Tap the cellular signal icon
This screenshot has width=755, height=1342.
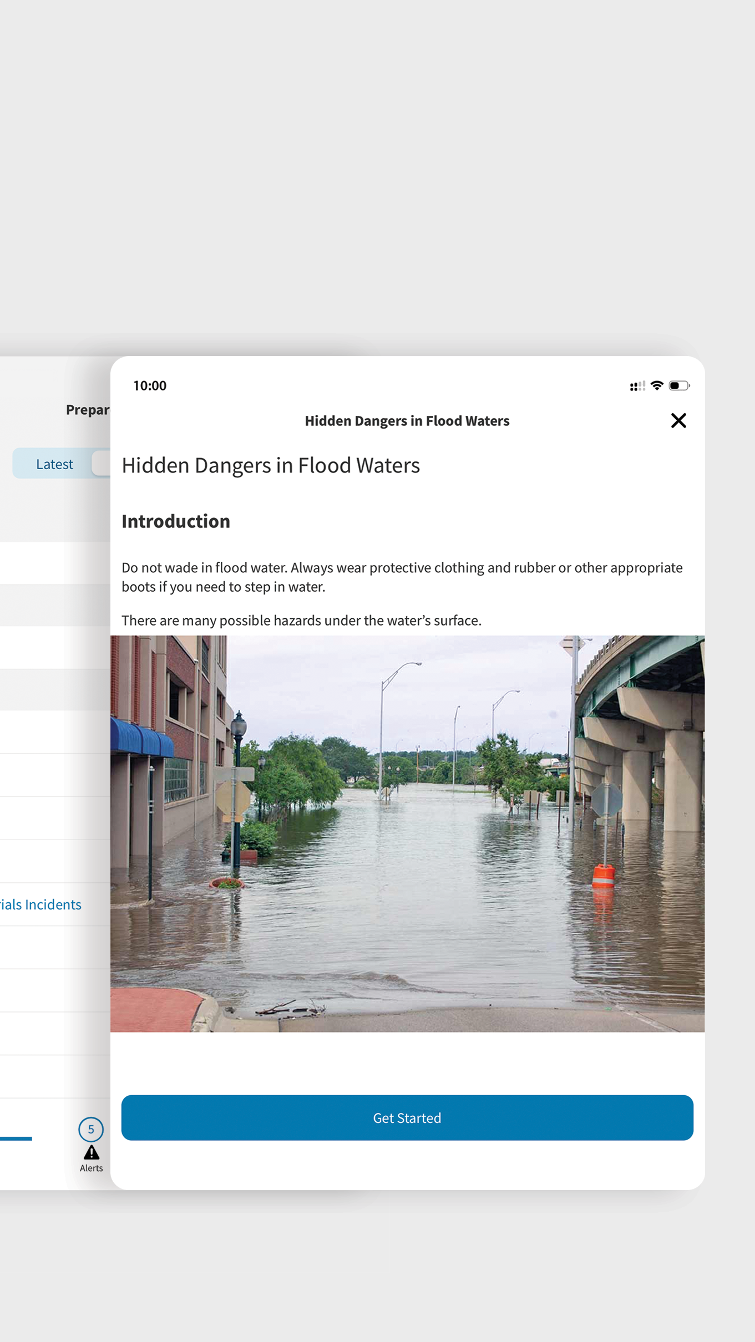pyautogui.click(x=637, y=386)
